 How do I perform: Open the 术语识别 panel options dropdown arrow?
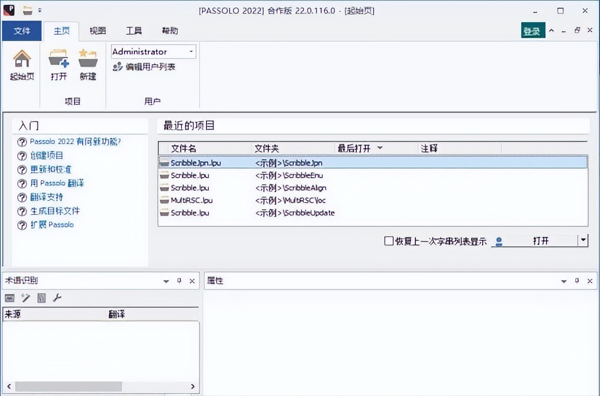166,281
